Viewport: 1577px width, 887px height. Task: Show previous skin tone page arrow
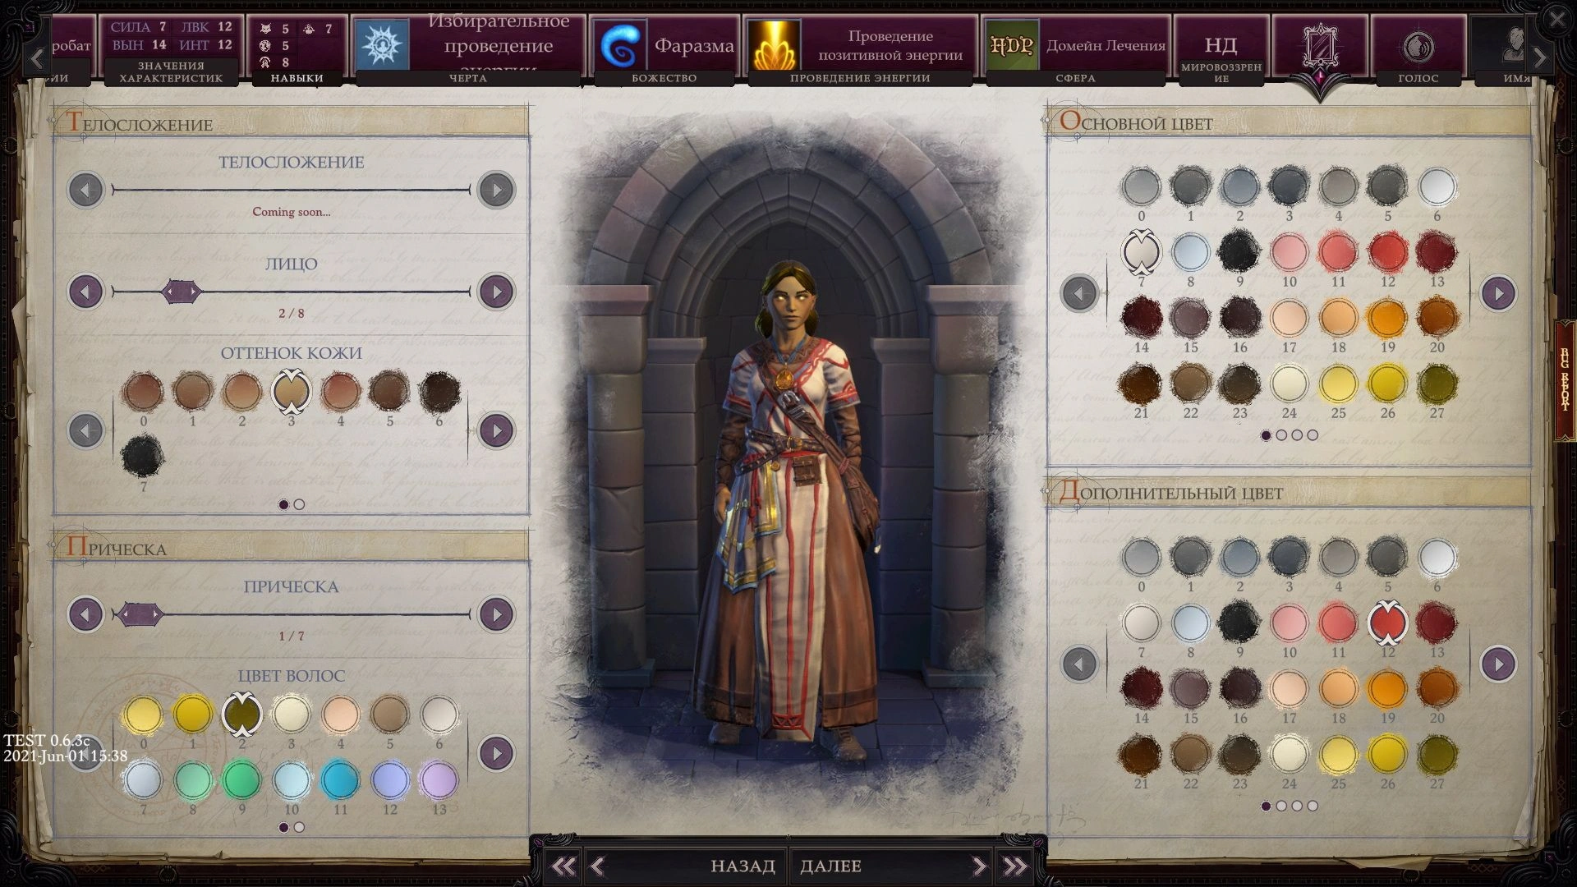tap(86, 430)
